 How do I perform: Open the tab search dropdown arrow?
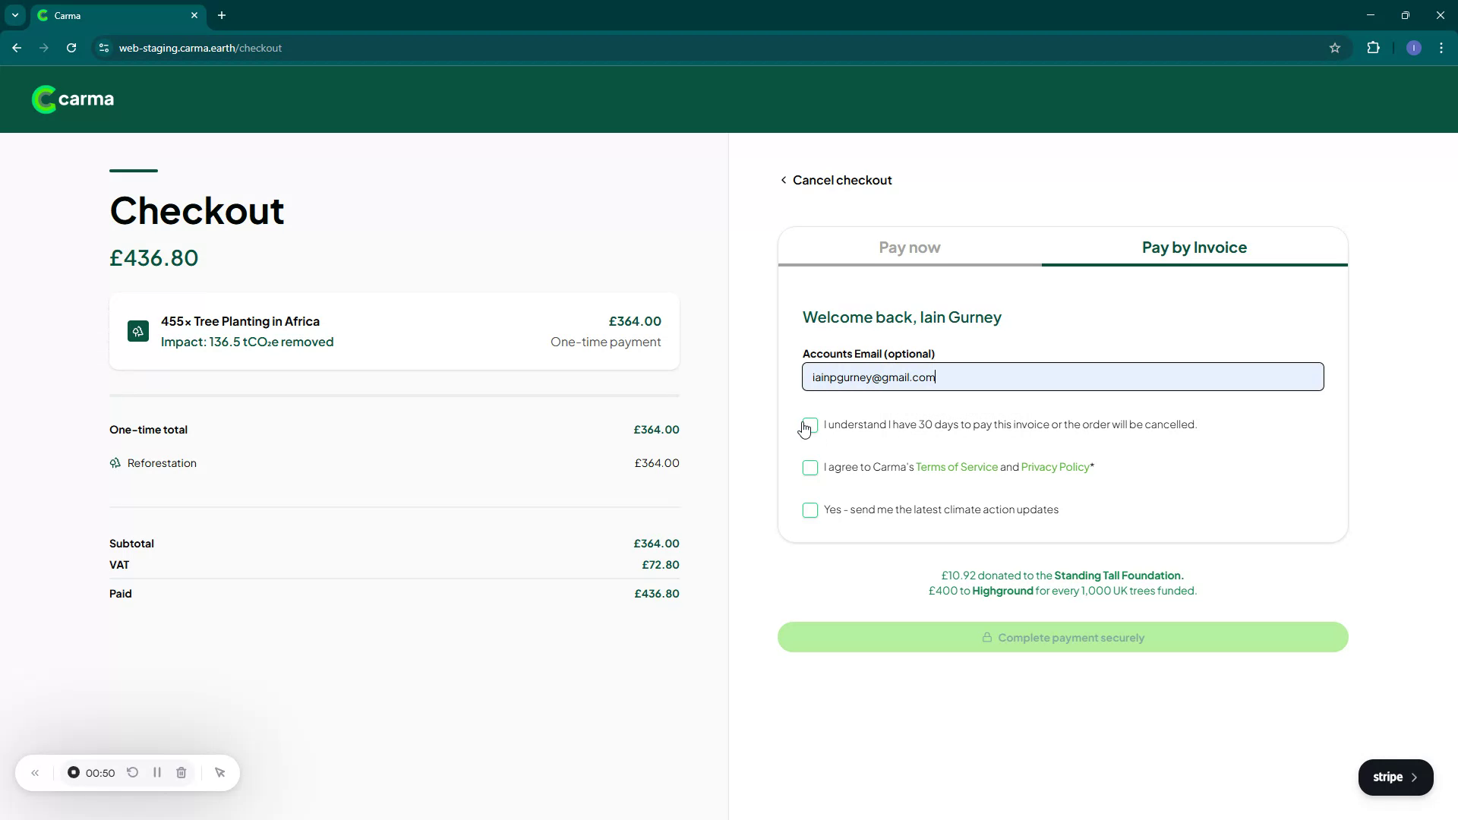(14, 15)
